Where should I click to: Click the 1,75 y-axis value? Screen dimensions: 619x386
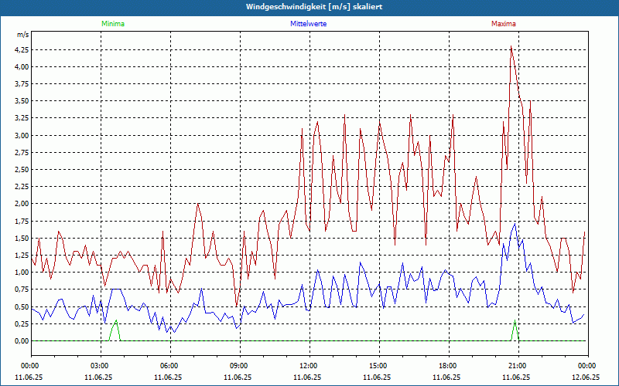22,221
